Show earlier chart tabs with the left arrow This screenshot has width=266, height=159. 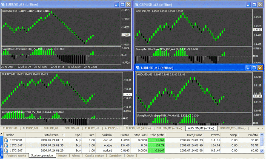coord(258,128)
